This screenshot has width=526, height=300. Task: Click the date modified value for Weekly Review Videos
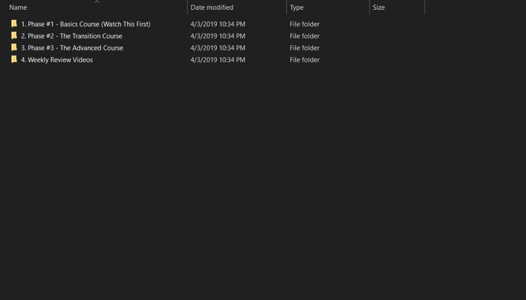(x=218, y=60)
